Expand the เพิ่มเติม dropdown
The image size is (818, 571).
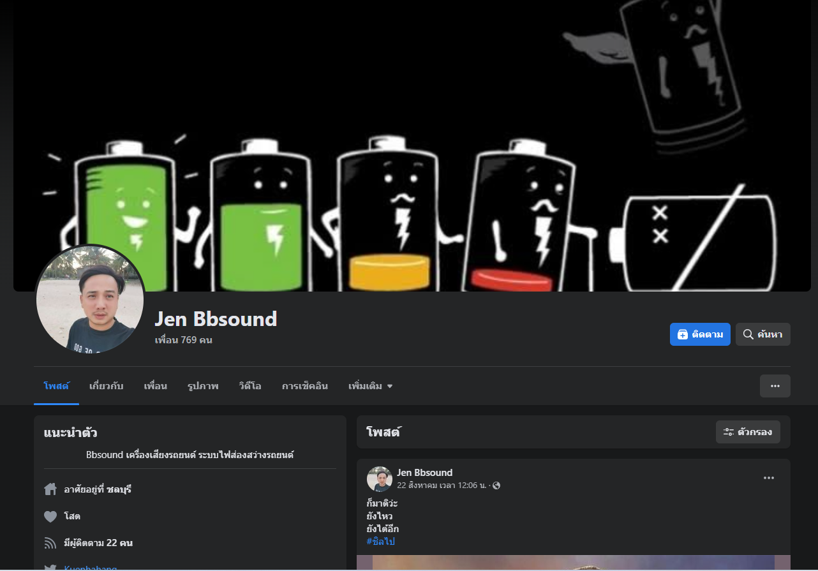[x=370, y=386]
